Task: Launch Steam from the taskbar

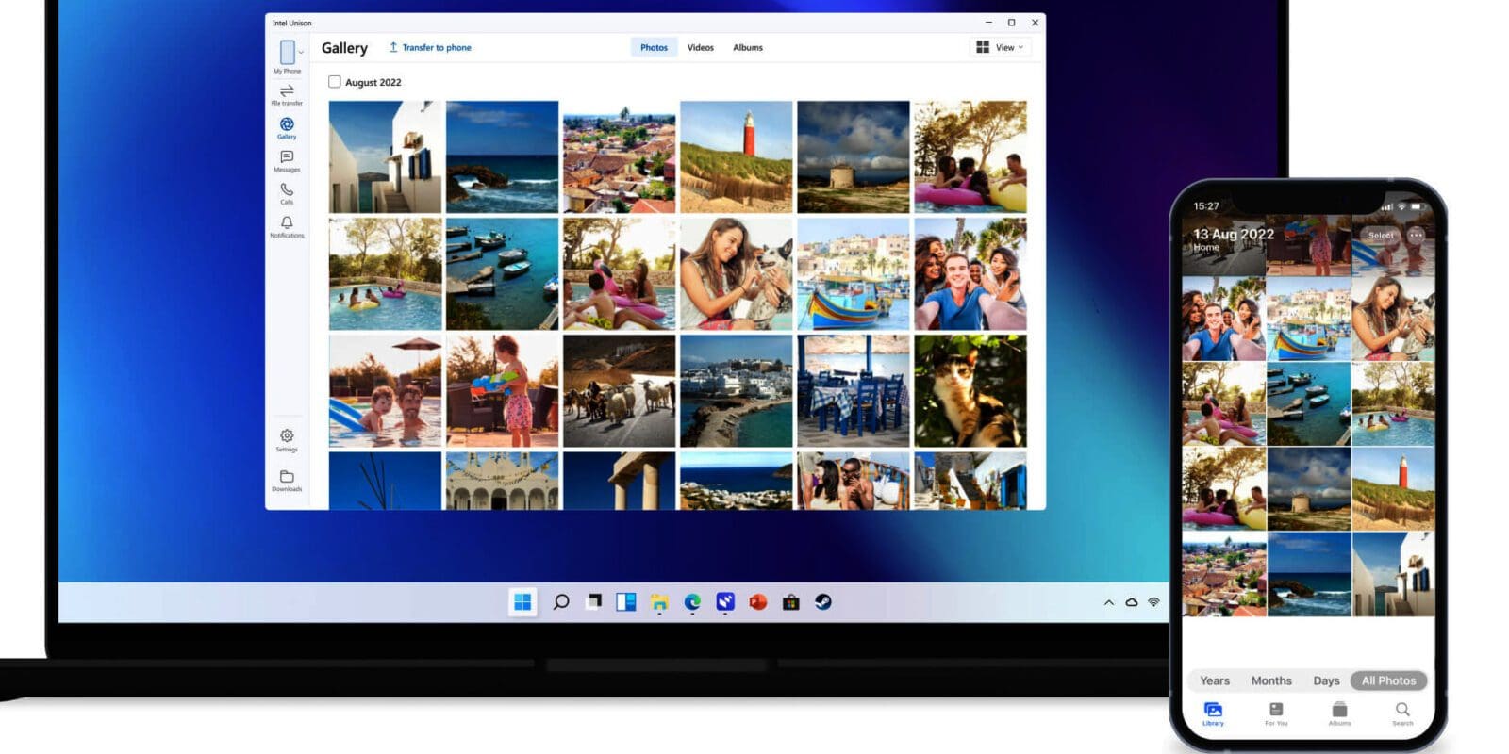Action: point(823,602)
